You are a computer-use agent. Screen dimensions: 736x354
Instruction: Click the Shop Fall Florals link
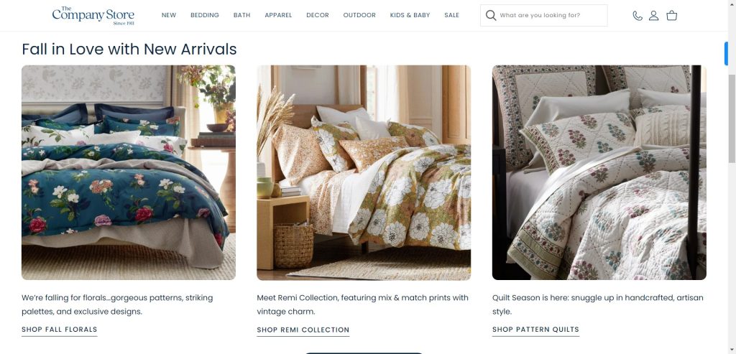pos(60,330)
